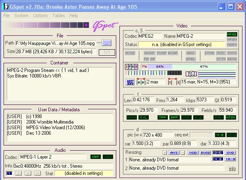Click the 'Sys Bitrate: 10080 kb/s VBR' line
246x180 pixels.
34,76
